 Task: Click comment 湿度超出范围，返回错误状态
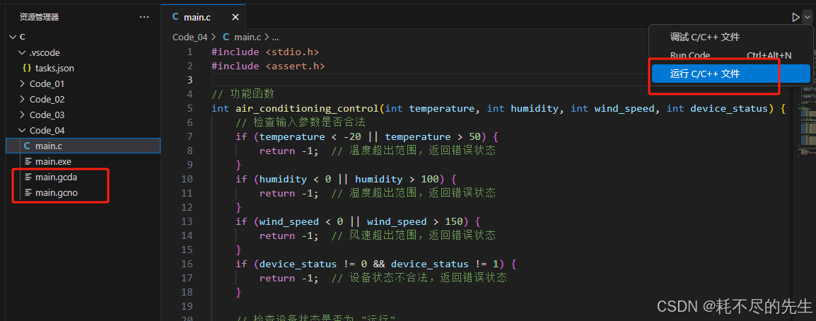point(413,193)
